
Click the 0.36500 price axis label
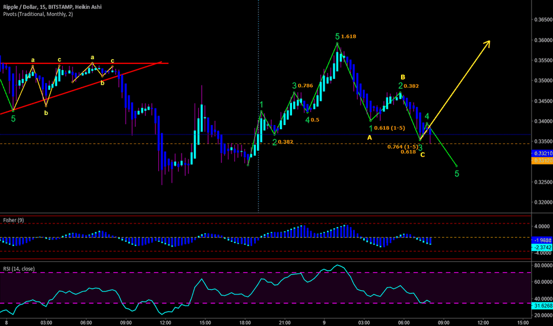tap(543, 20)
